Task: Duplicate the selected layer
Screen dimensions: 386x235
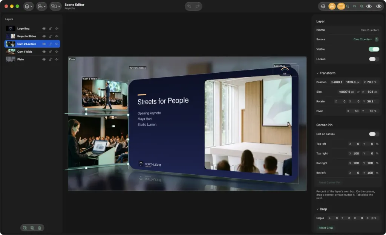Action: [x=32, y=228]
